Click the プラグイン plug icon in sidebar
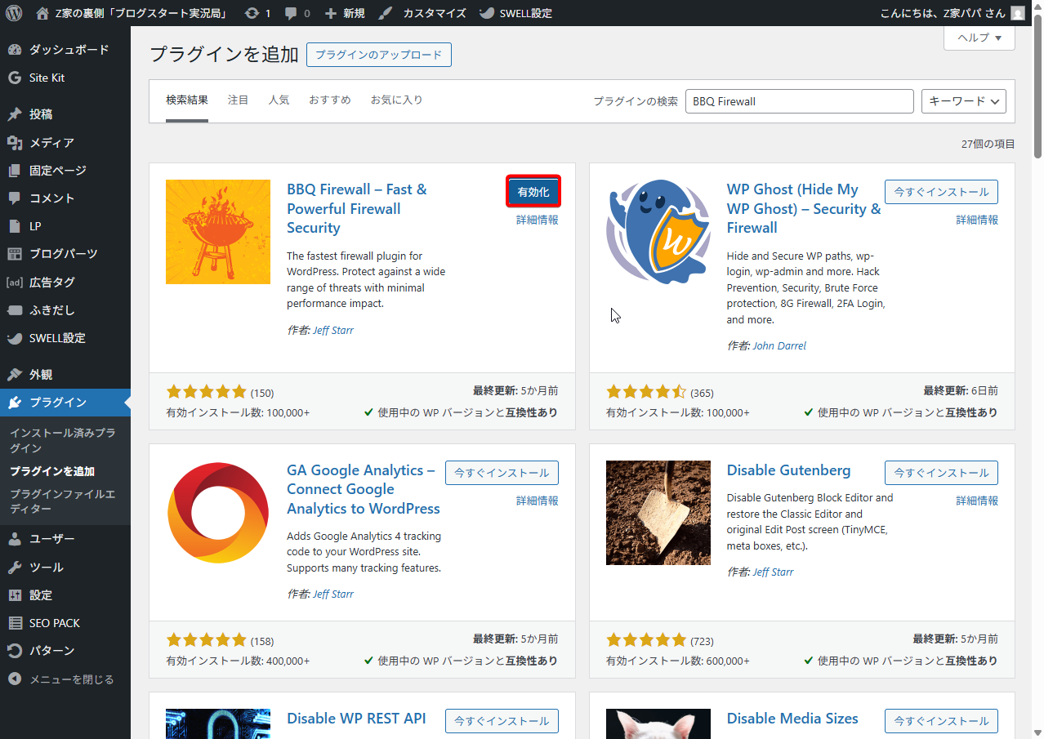 point(15,403)
